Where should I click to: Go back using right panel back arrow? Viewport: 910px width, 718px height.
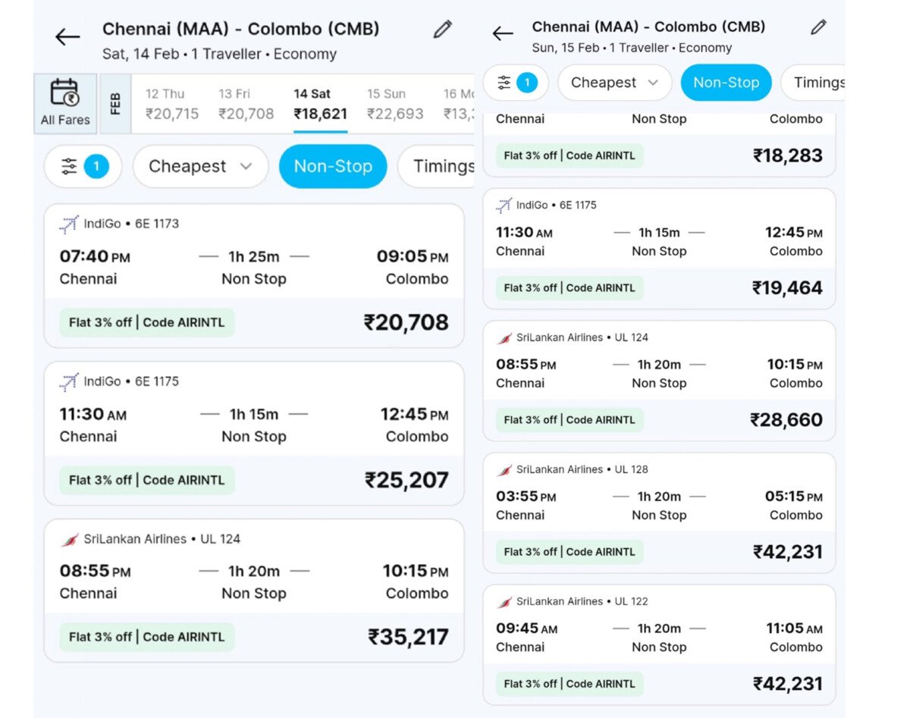(502, 33)
